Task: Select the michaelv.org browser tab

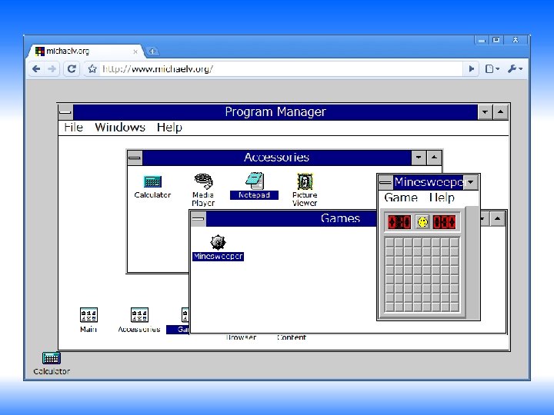Action: (x=86, y=51)
